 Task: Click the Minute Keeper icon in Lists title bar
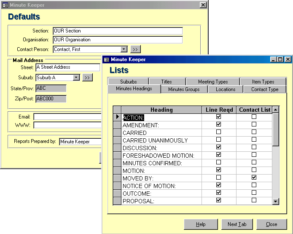(x=107, y=59)
